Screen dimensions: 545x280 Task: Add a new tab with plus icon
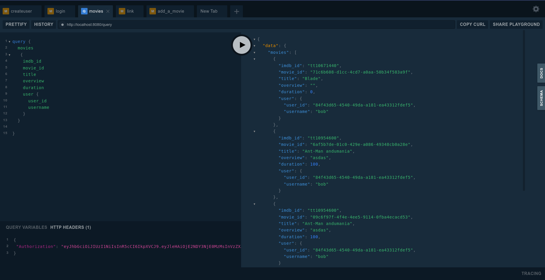click(236, 11)
